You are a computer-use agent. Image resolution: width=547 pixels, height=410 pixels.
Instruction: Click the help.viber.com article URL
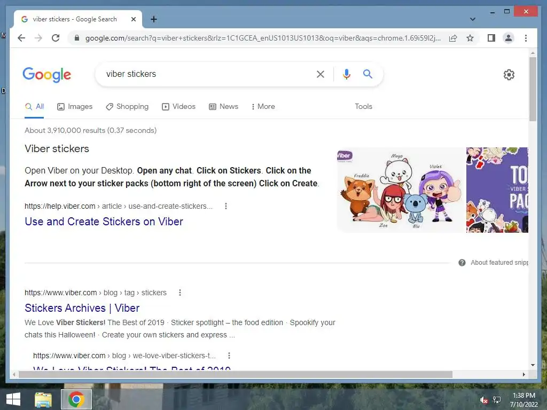pos(118,206)
